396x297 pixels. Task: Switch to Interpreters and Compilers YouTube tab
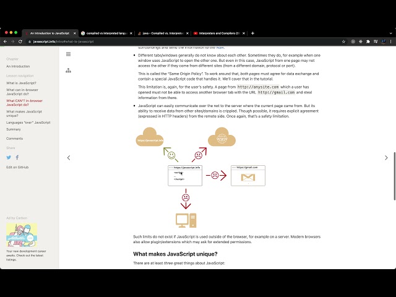point(219,33)
